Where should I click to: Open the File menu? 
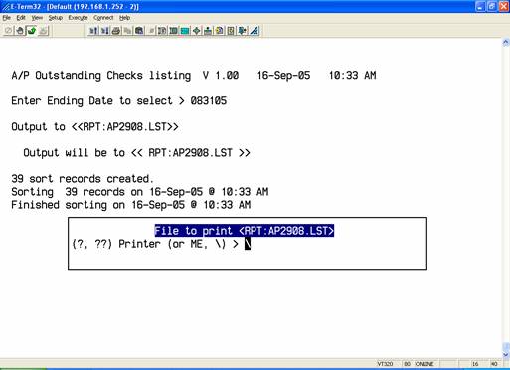point(7,18)
